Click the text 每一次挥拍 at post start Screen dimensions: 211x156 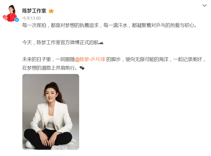click(x=34, y=25)
